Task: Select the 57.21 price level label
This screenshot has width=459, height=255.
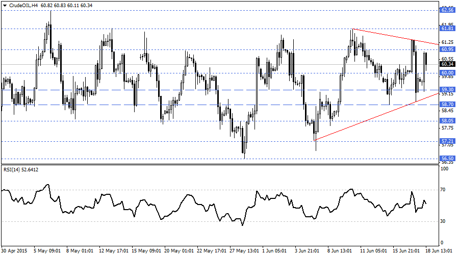Action: point(447,141)
